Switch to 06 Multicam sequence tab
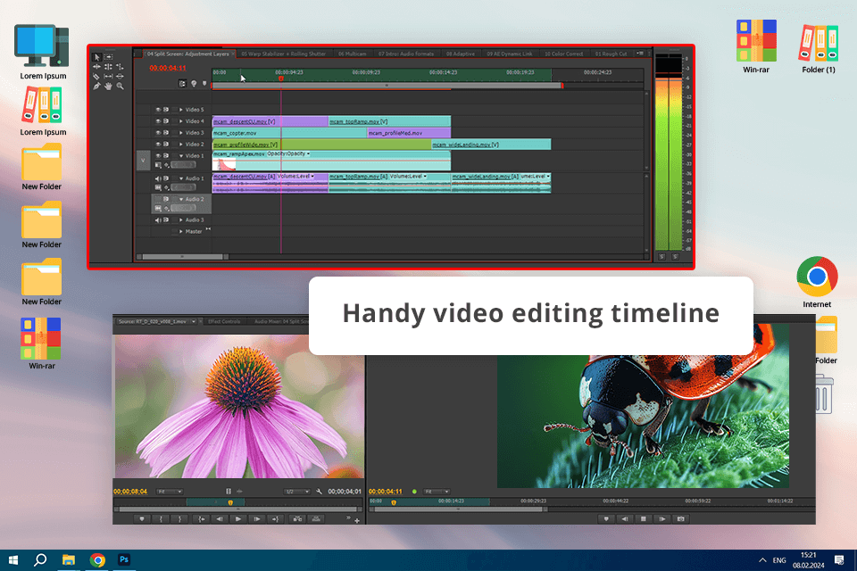Image resolution: width=857 pixels, height=571 pixels. coord(352,54)
